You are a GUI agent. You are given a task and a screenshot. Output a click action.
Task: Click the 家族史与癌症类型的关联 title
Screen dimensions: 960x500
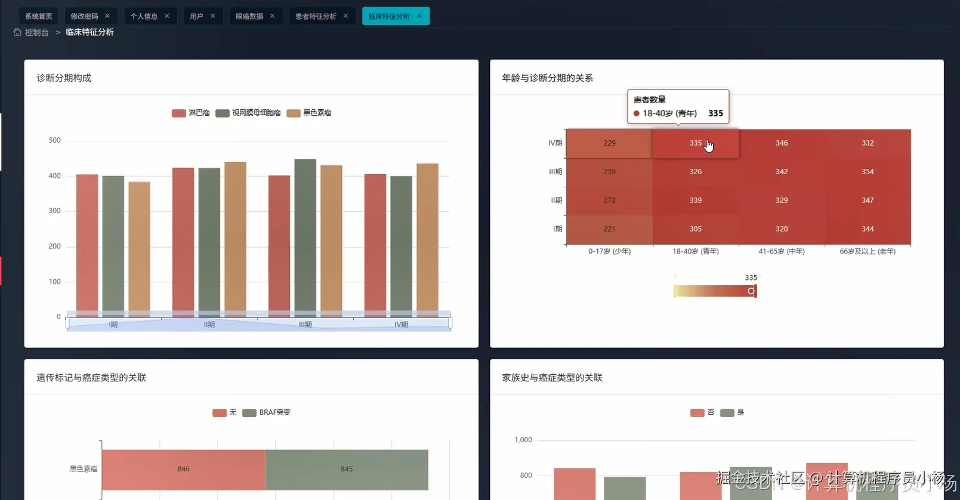pyautogui.click(x=552, y=378)
